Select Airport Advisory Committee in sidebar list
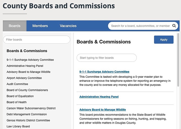181x129 pixels. coord(24,78)
